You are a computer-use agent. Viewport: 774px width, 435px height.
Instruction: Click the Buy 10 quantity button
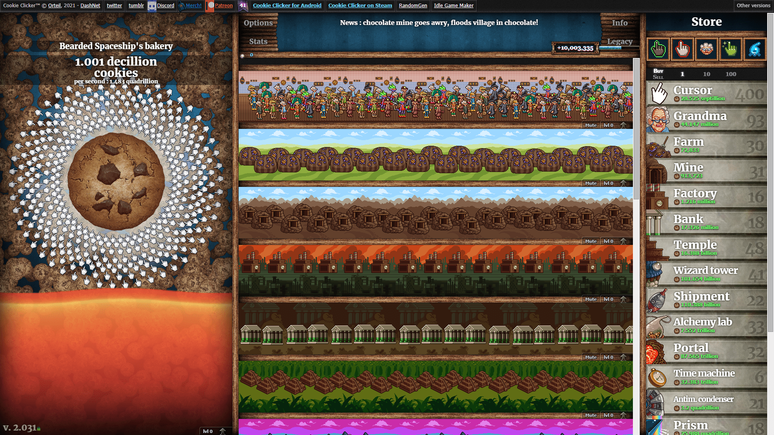pyautogui.click(x=706, y=74)
